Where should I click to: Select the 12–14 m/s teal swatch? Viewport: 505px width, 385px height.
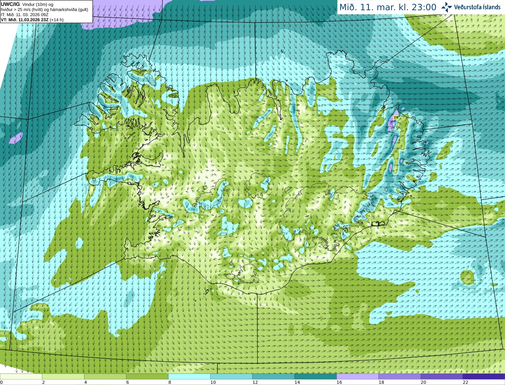tap(273, 376)
